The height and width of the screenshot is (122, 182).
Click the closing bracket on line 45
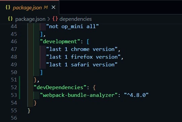[x=41, y=34]
